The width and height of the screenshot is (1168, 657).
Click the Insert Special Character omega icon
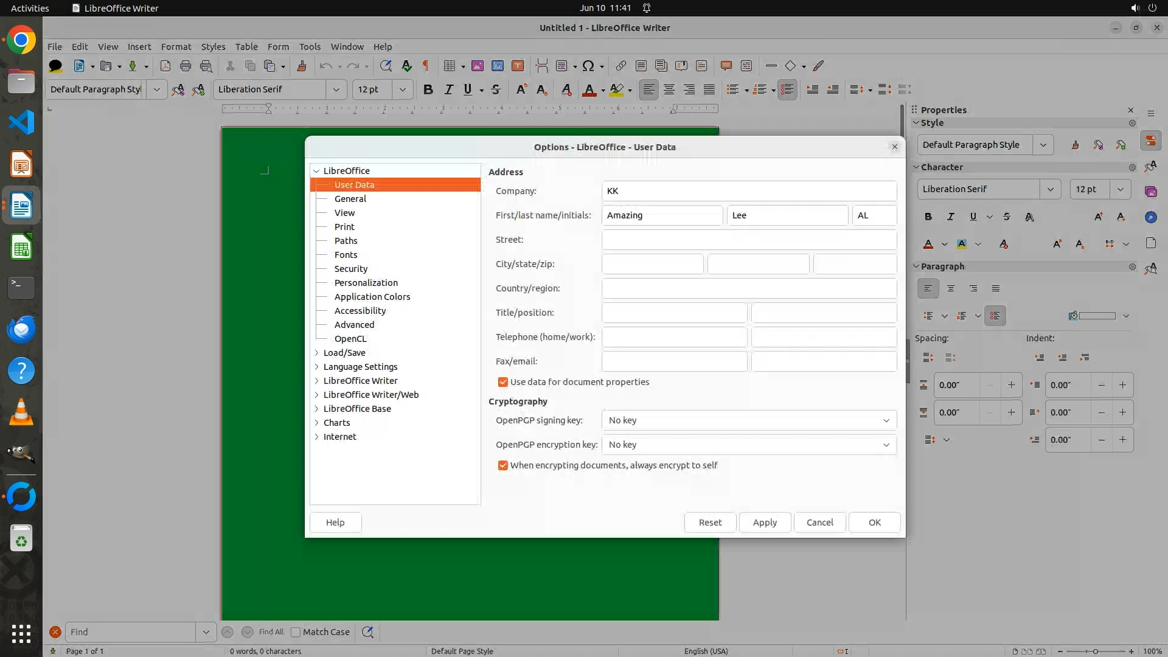click(x=588, y=66)
